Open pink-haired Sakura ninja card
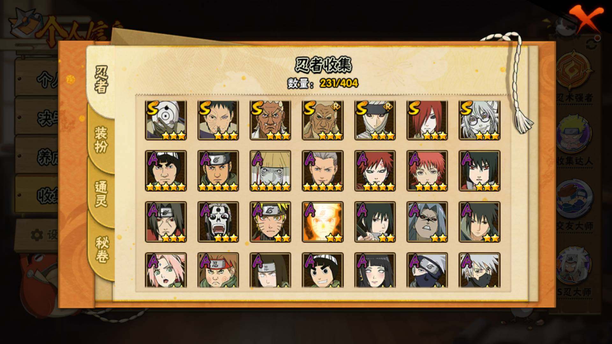 coord(166,270)
